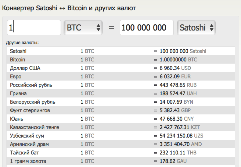The image size is (241, 167).
Task: Click the Гривна currency row
Action: click(120, 93)
